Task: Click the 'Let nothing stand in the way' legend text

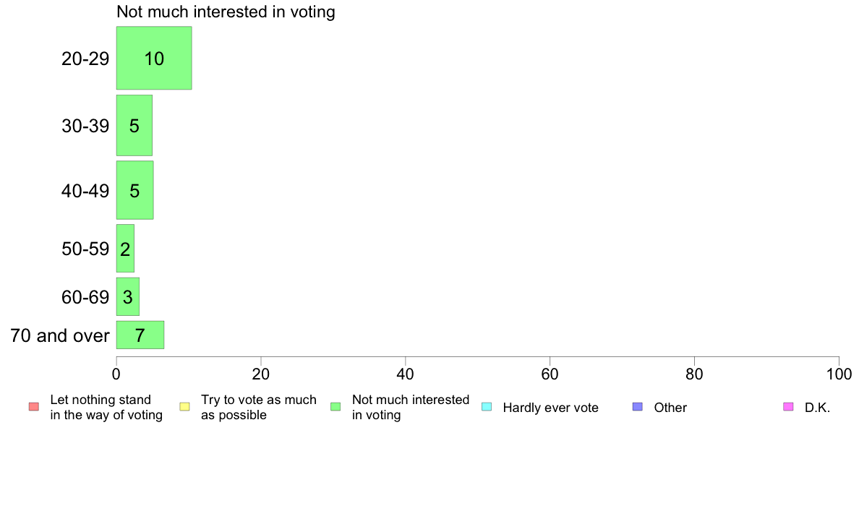Action: point(106,408)
